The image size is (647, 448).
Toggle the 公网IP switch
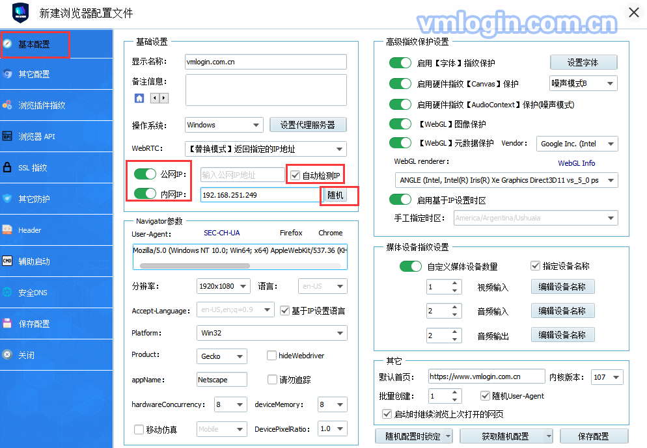tap(145, 174)
